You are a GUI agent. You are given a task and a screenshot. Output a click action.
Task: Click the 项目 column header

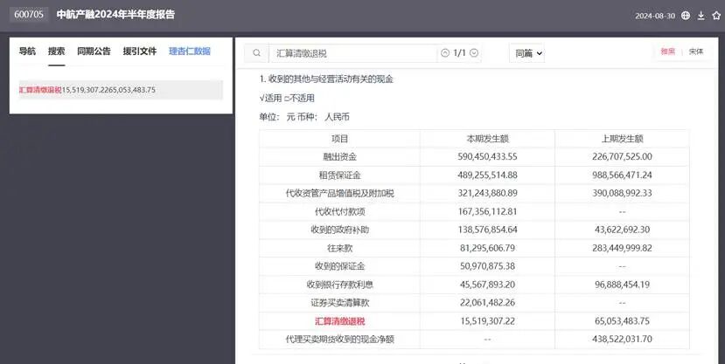coord(339,139)
